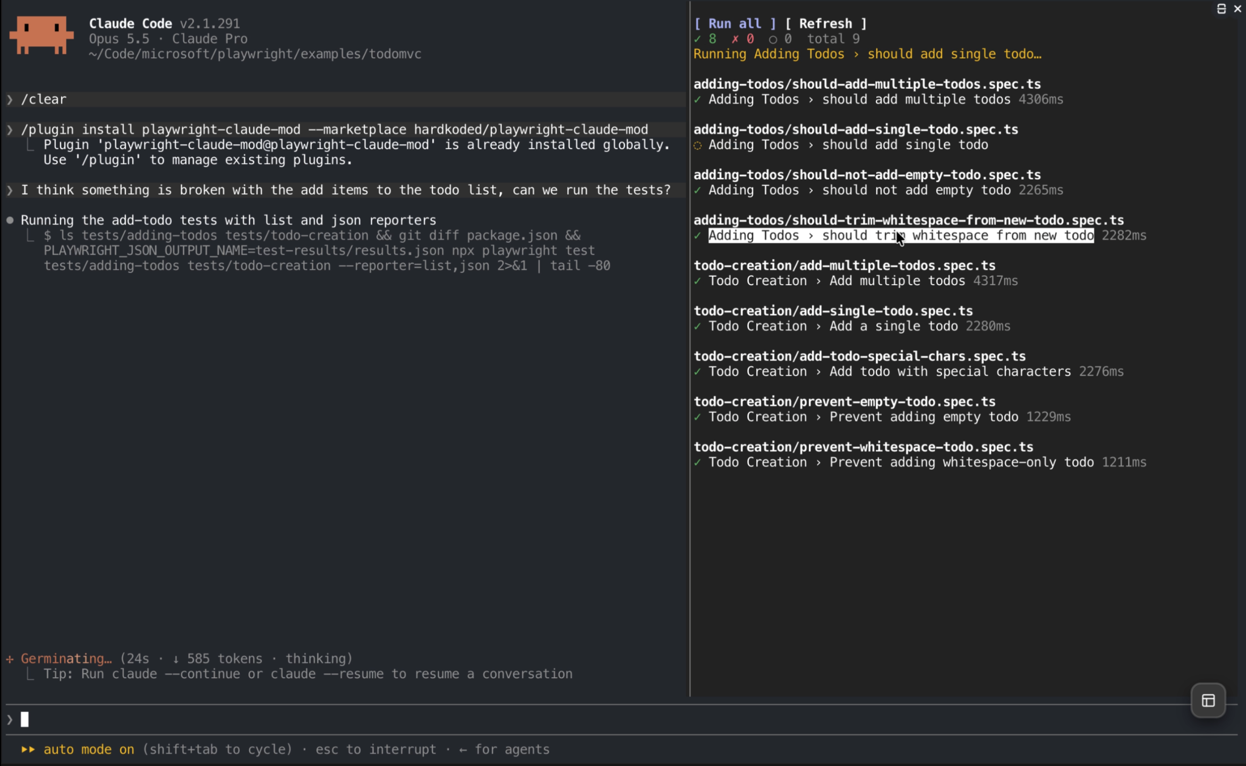
Task: Click checkmark beside should not add empty todo
Action: coord(697,190)
